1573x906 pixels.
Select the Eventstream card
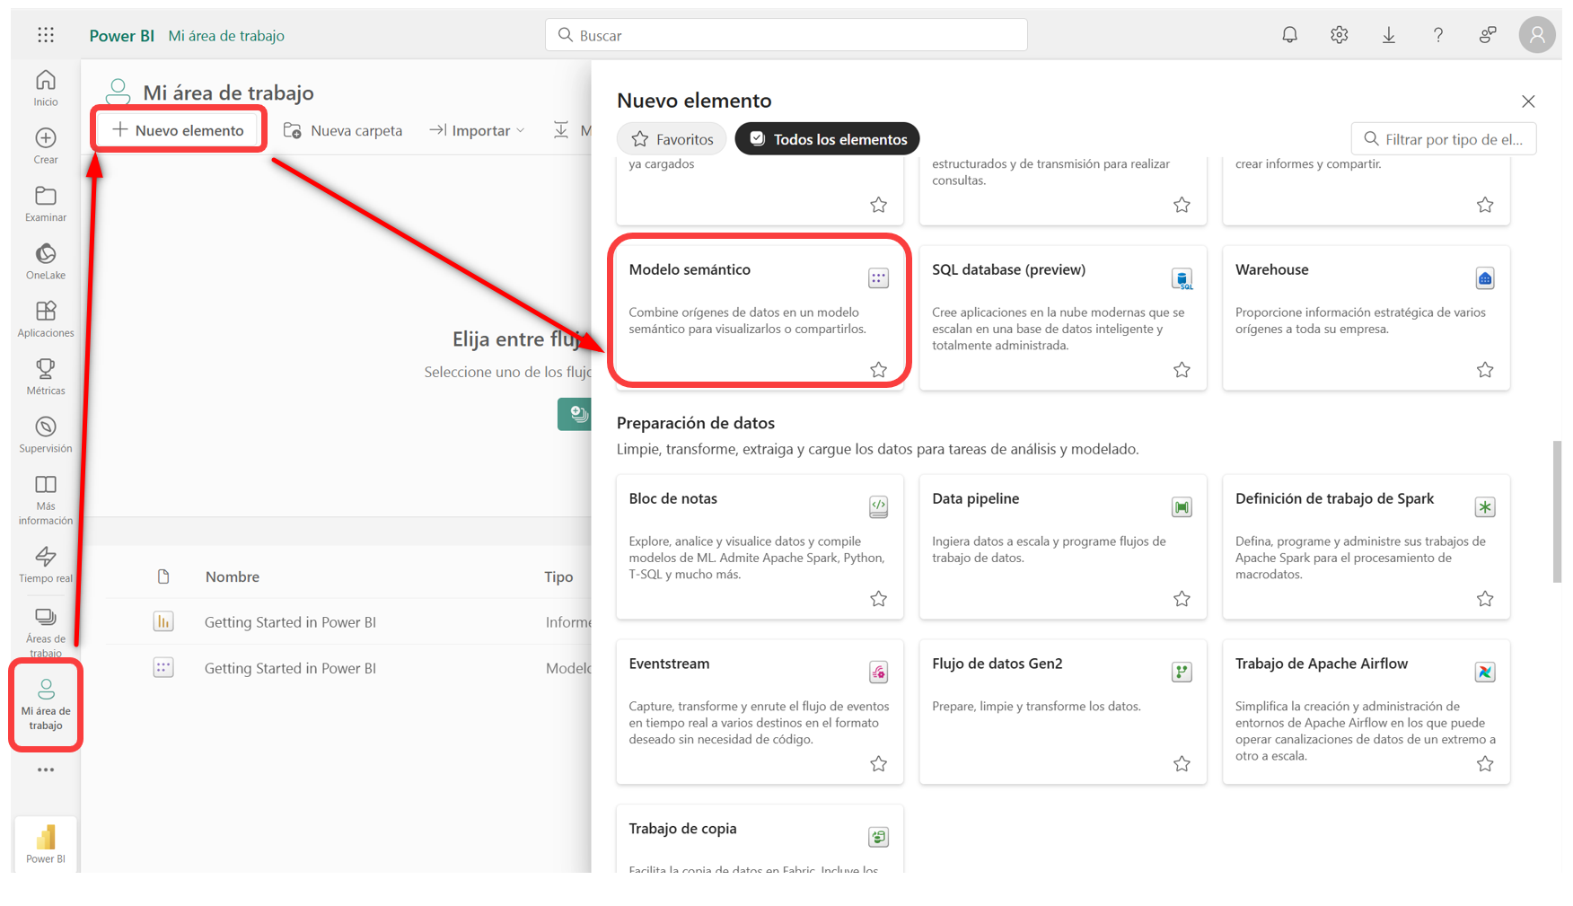760,712
